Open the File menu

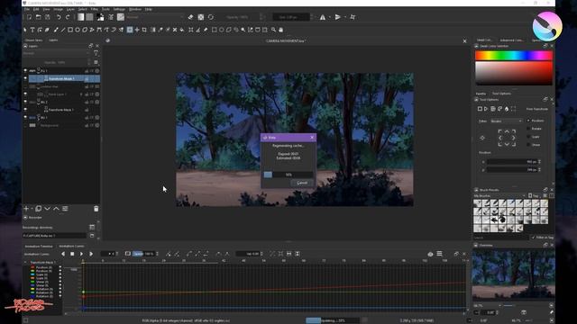click(27, 9)
